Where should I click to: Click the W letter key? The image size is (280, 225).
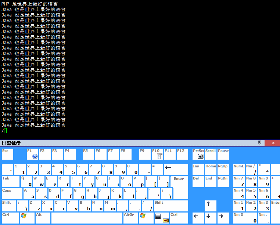point(39,182)
